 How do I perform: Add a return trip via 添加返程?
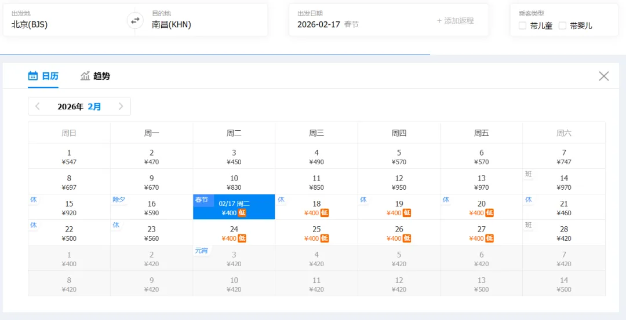pyautogui.click(x=455, y=21)
